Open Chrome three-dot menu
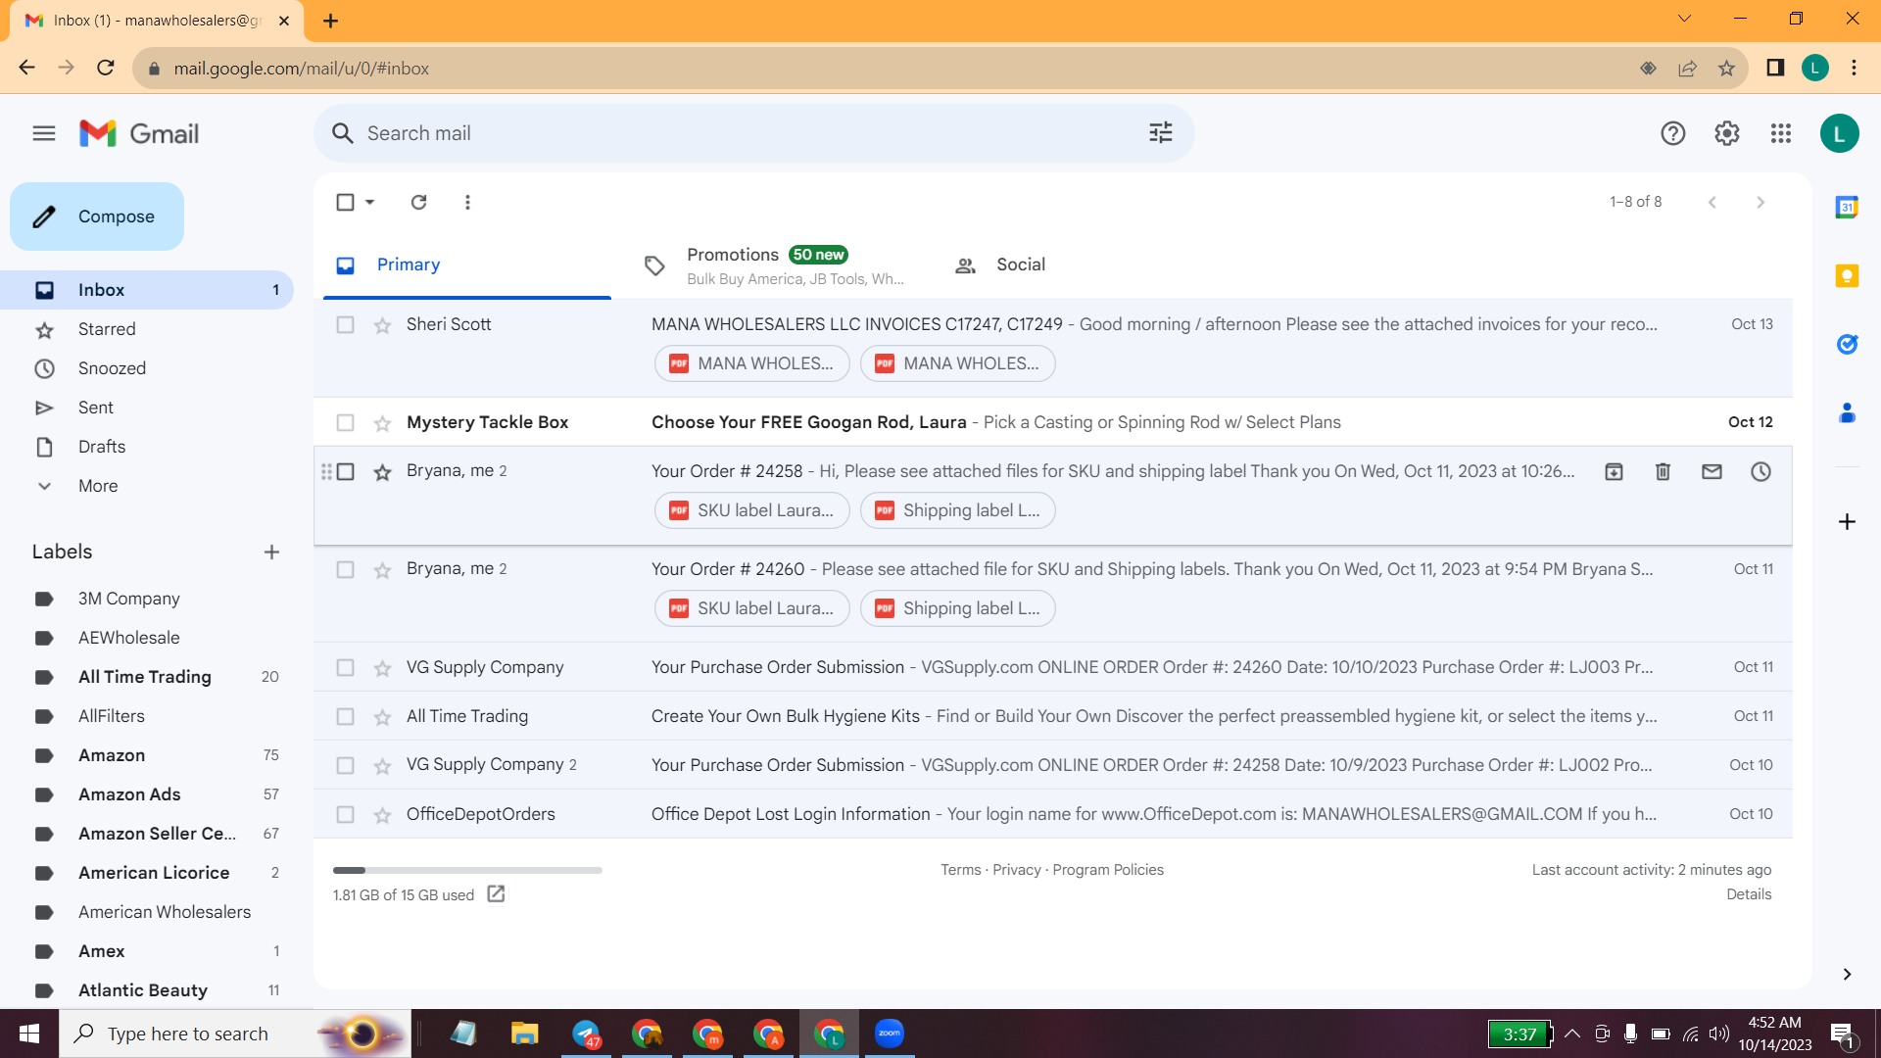 coord(1854,68)
